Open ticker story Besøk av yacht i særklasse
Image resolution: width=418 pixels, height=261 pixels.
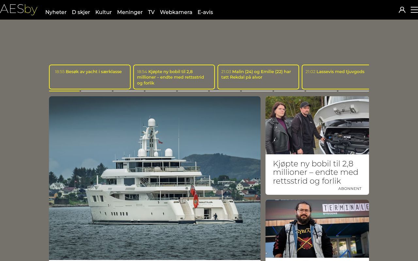pyautogui.click(x=90, y=77)
